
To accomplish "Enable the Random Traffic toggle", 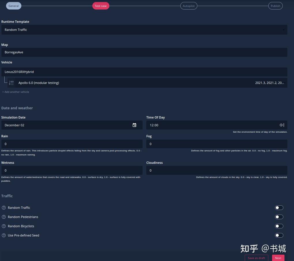I will coord(279,208).
